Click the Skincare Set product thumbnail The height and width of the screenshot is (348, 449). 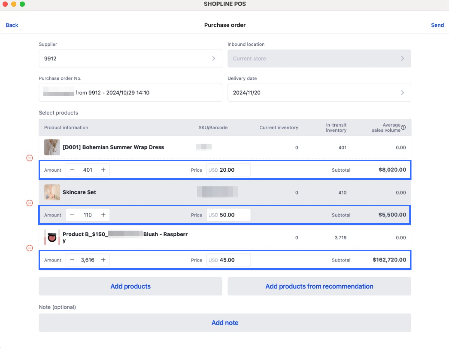click(52, 192)
